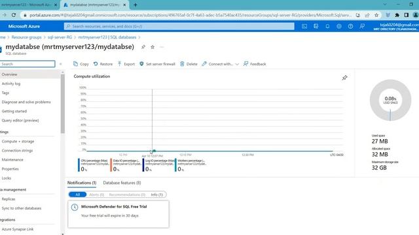Select the Info (1) filter pill
The height and width of the screenshot is (235, 419).
[x=157, y=195]
